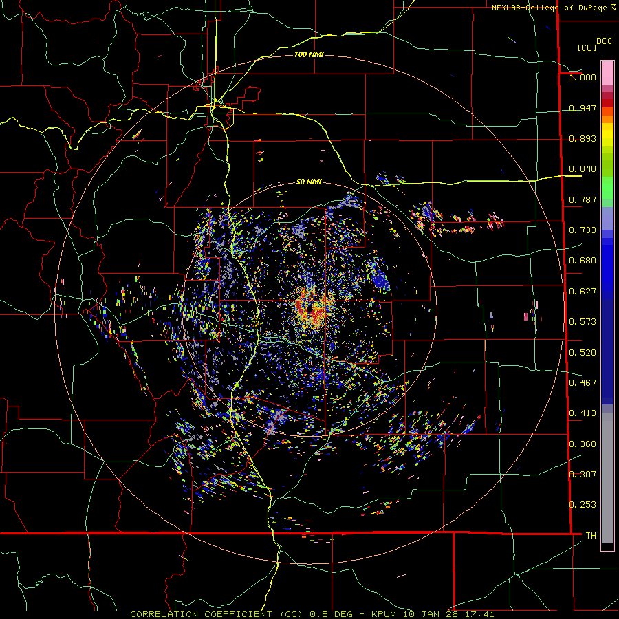The height and width of the screenshot is (619, 619).
Task: Pick the bright green swatch in the scale
Action: pyautogui.click(x=607, y=188)
